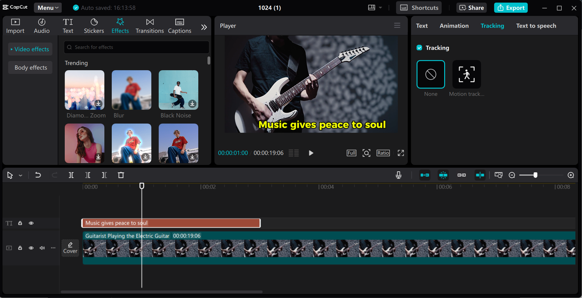Switch to the Text tab in inspector

[422, 26]
